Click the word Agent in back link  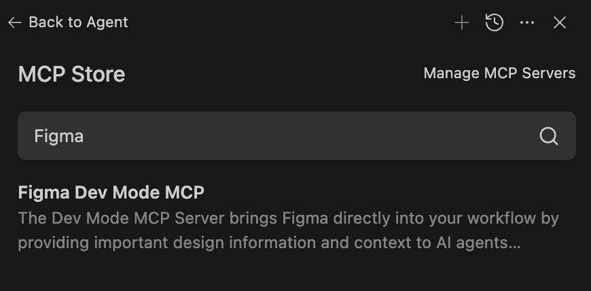point(108,22)
